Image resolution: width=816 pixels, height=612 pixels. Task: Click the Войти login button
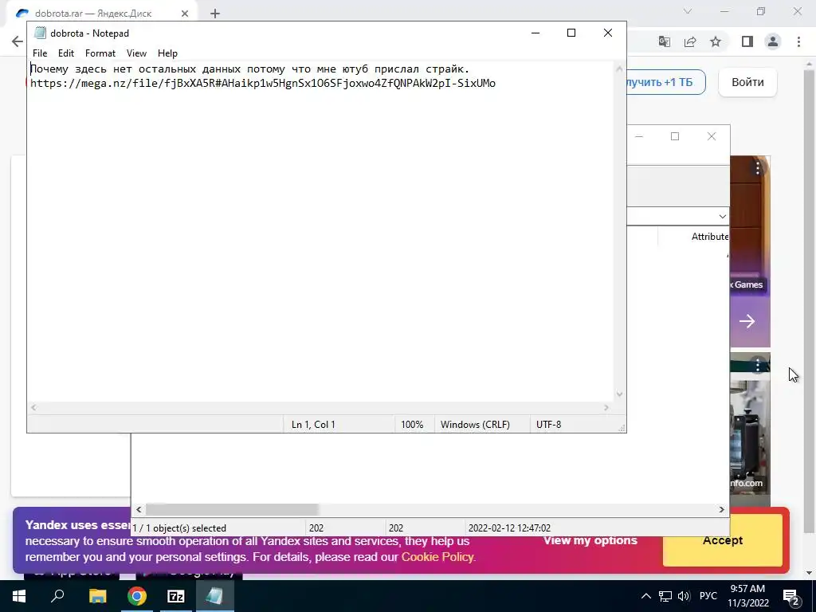point(747,82)
